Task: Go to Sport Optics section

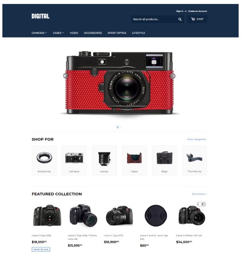Action: [117, 33]
